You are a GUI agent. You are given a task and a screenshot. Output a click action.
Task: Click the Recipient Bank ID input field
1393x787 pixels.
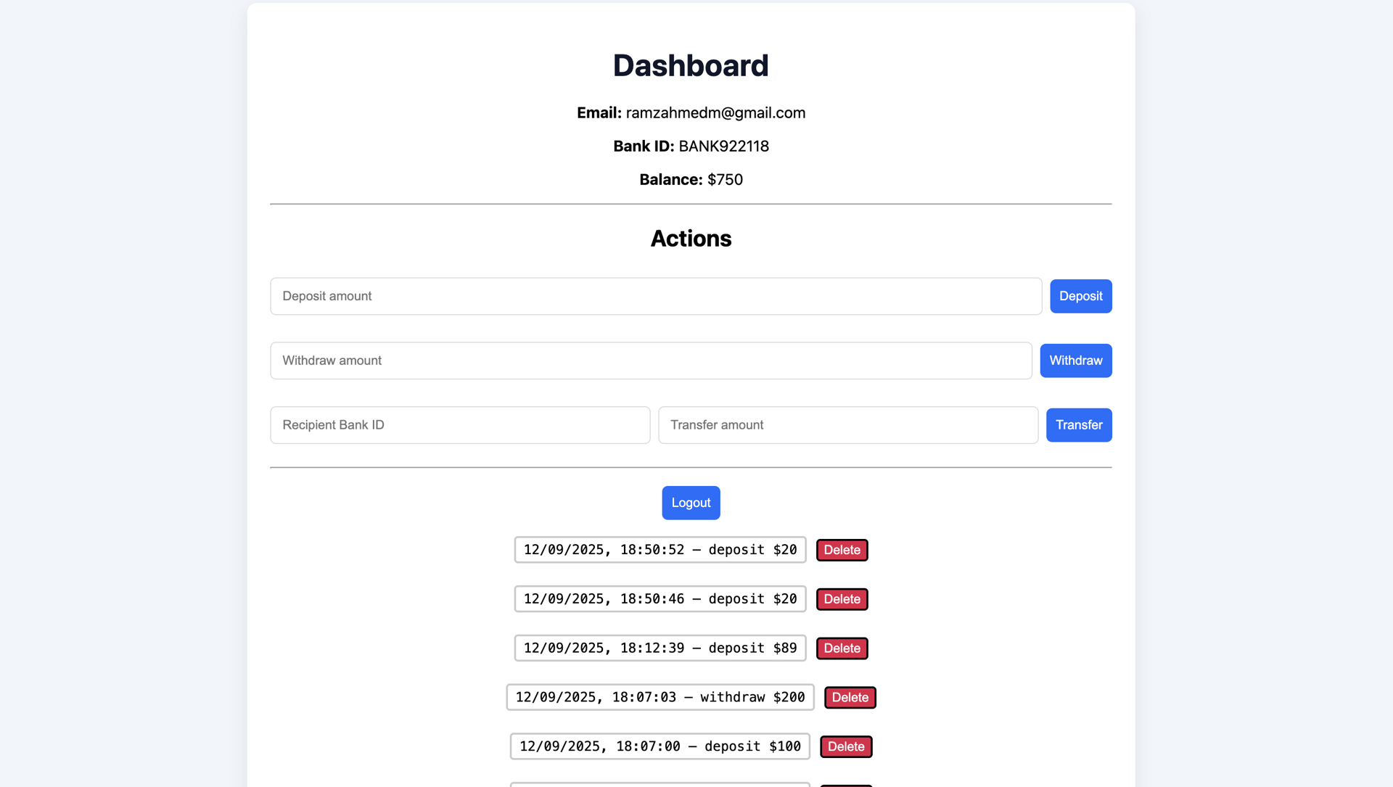460,424
